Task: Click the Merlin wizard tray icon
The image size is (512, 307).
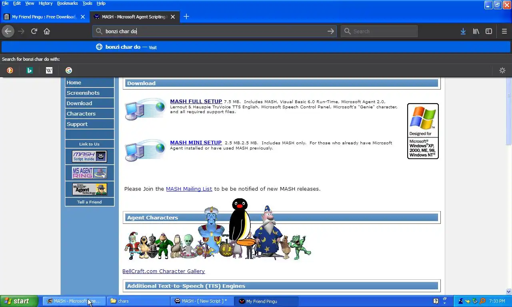Action: 461,301
